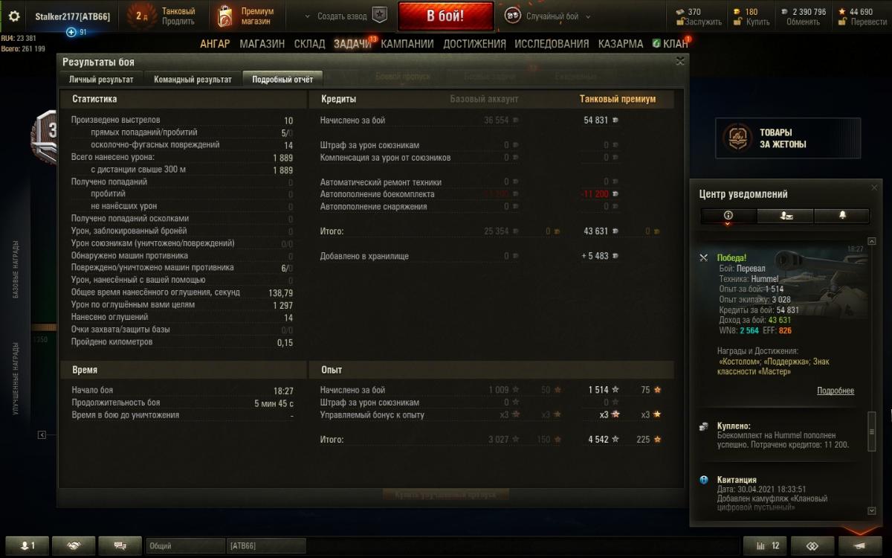This screenshot has height=558, width=892.
Task: Open notification center megaphone icon
Action: pyautogui.click(x=859, y=546)
